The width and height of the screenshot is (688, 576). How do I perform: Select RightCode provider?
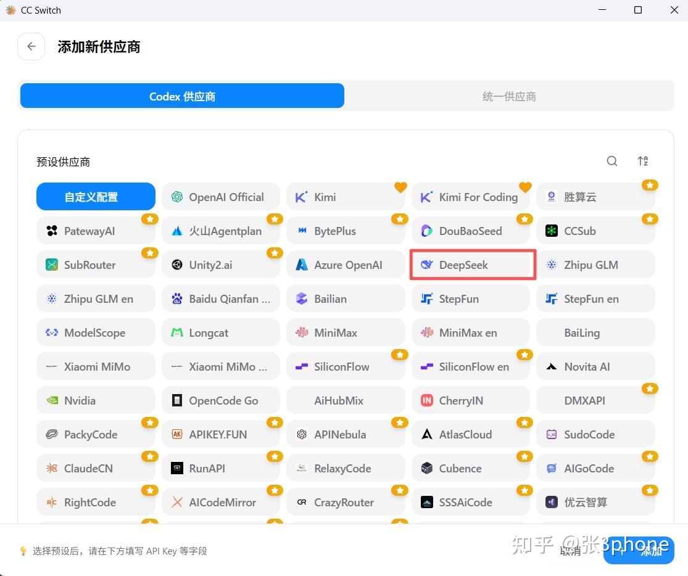pyautogui.click(x=96, y=502)
